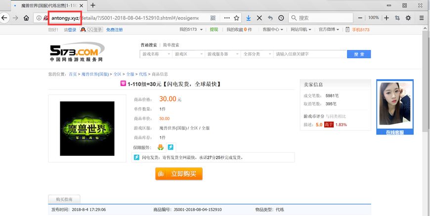Select the 魔兽世界 browser tab
Image resolution: width=430 pixels, height=216 pixels.
tap(49, 5)
